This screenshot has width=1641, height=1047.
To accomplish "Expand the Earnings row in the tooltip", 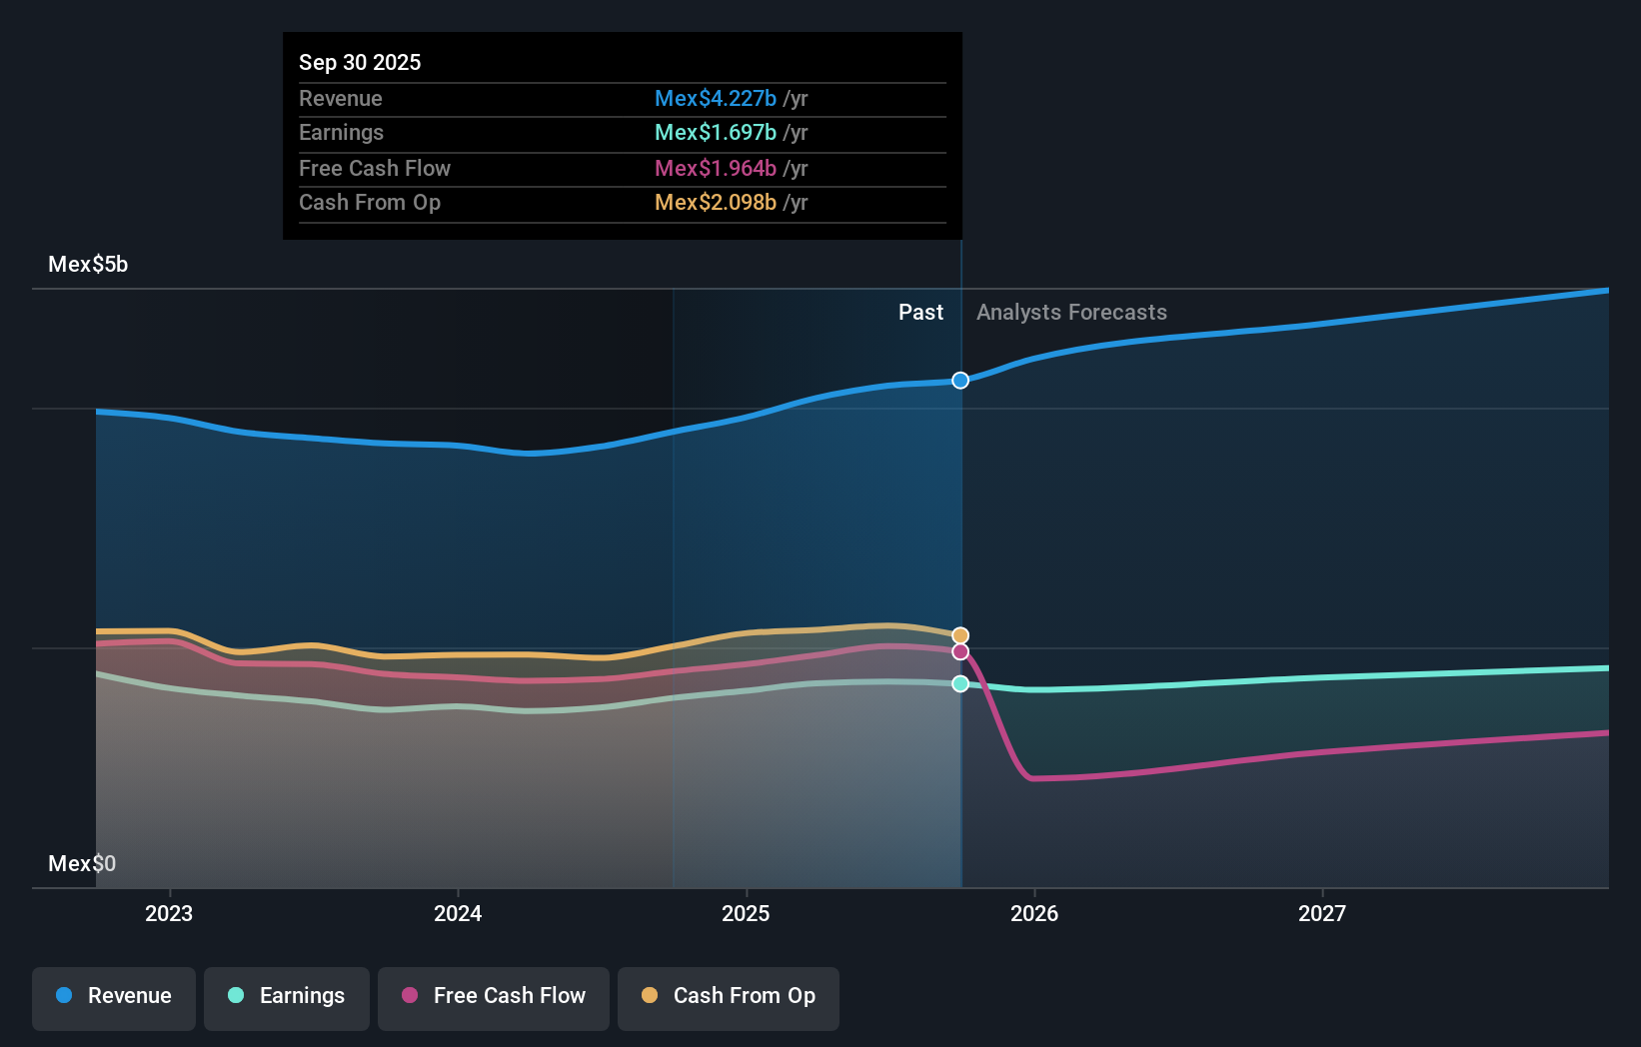I will [x=622, y=132].
